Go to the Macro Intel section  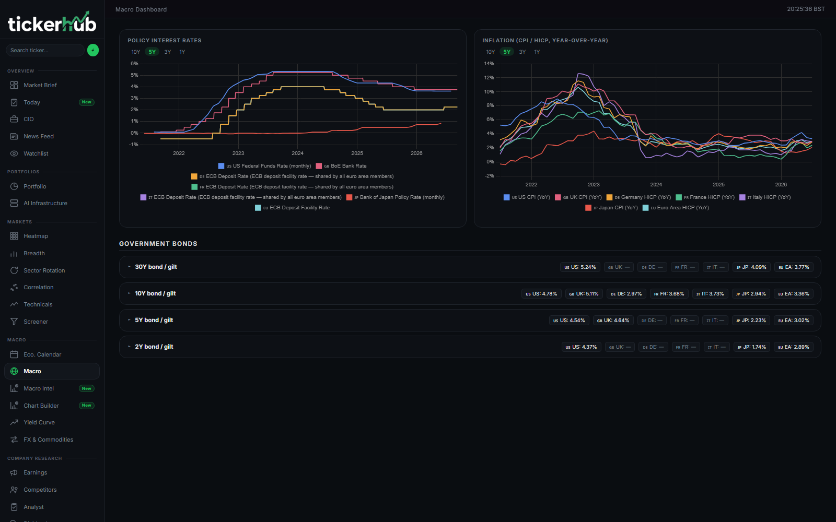click(x=52, y=388)
